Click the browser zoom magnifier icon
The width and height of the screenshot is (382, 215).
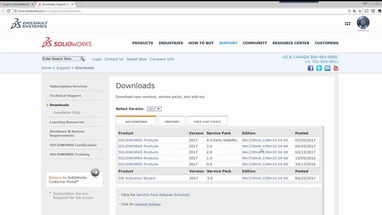click(349, 11)
